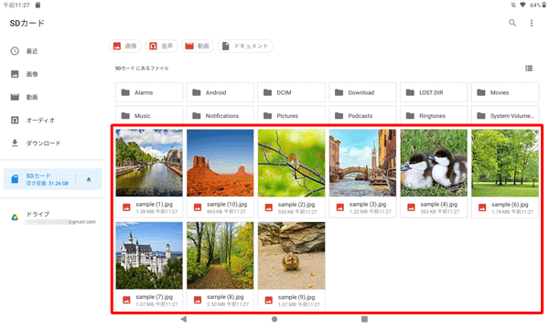
Task: Open the Alarms folder
Action: point(149,92)
